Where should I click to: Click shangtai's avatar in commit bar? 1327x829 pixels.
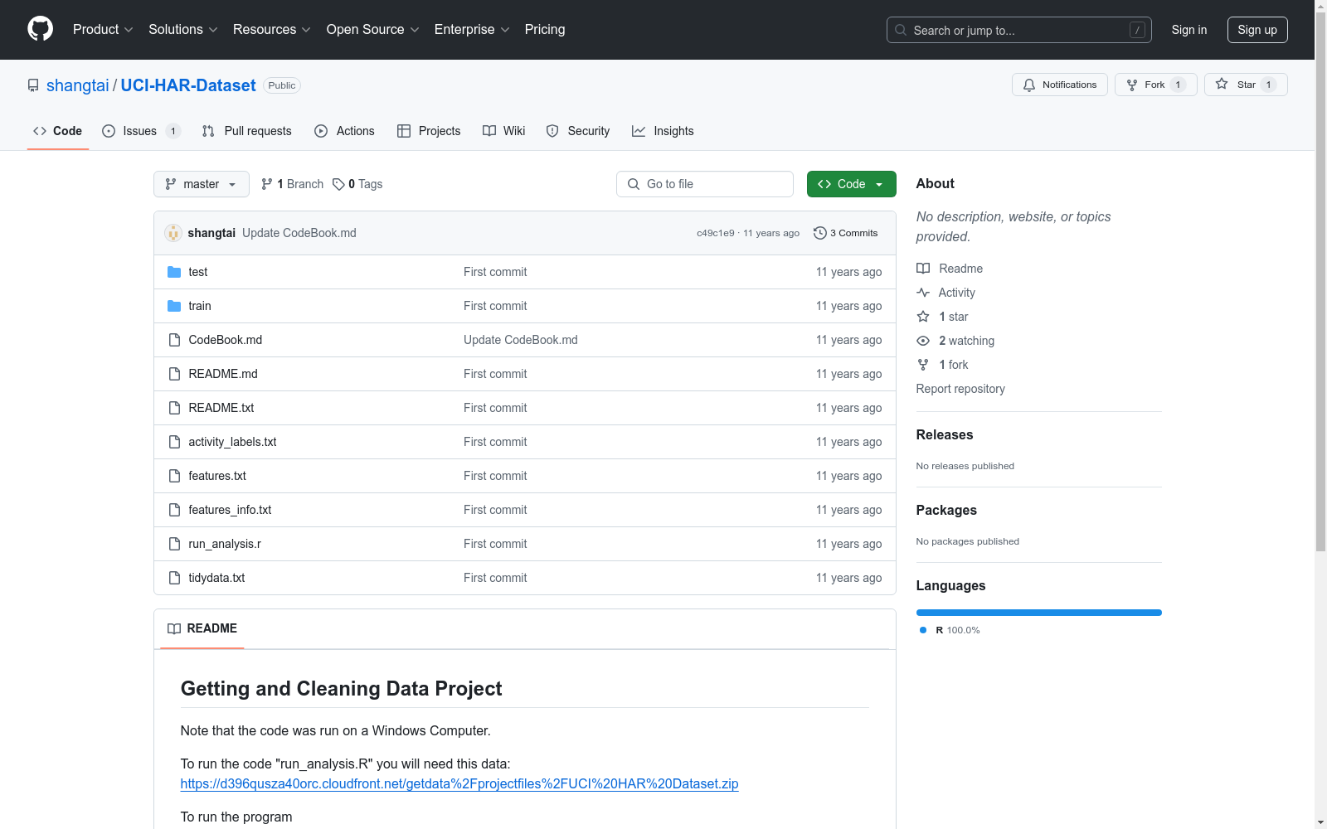[173, 233]
